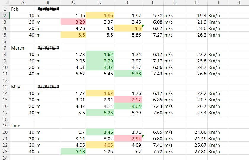Select row 18 header

(x=5, y=119)
